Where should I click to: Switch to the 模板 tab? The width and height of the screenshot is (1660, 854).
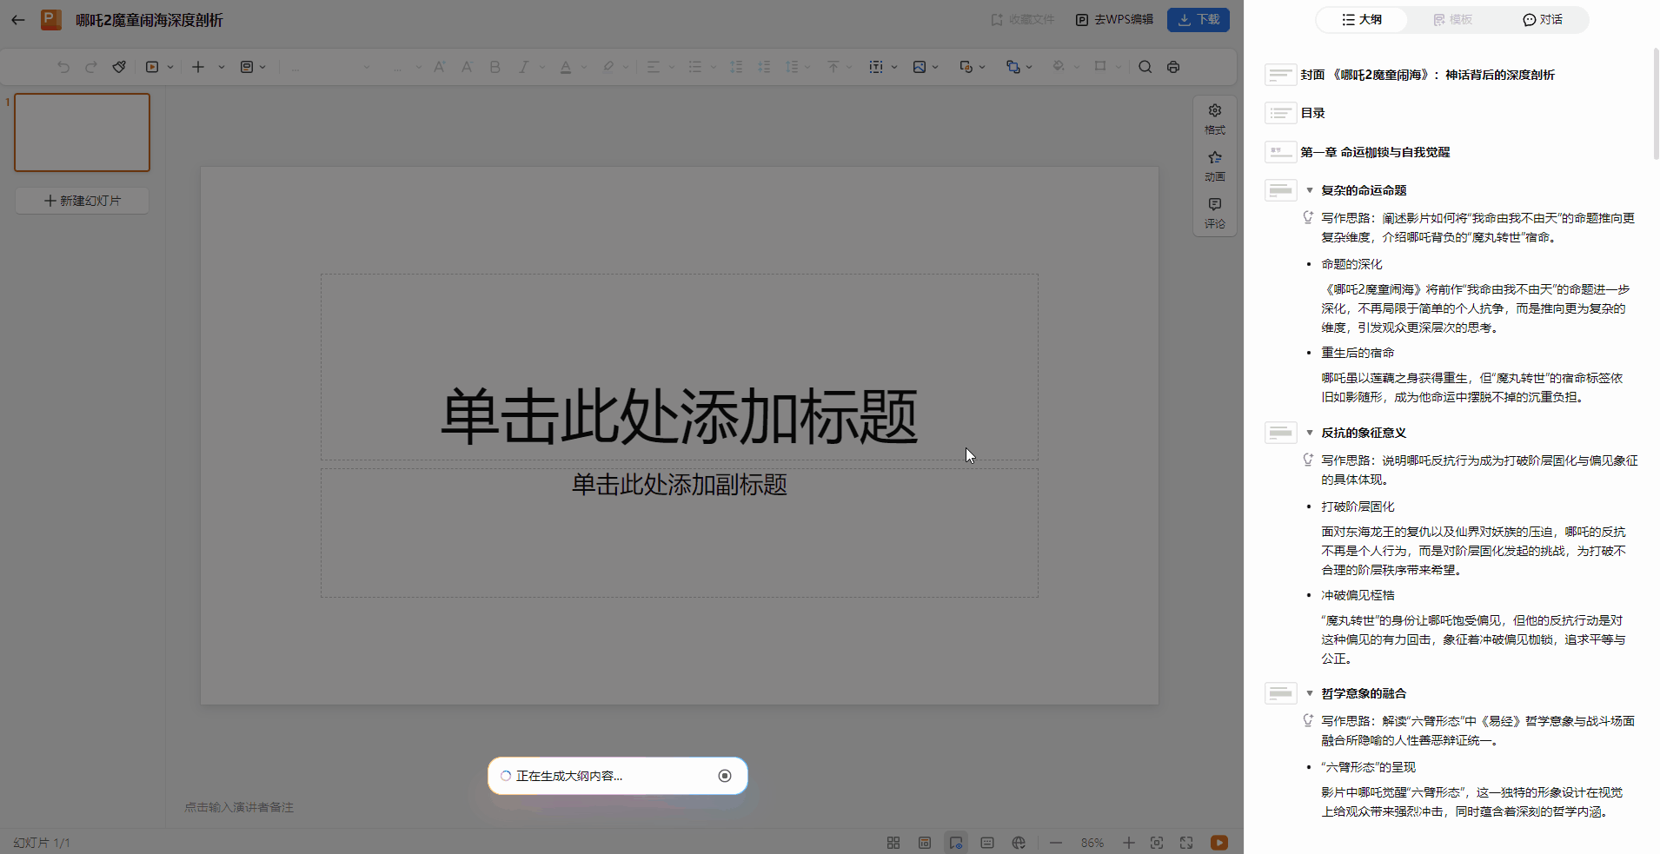pyautogui.click(x=1452, y=20)
